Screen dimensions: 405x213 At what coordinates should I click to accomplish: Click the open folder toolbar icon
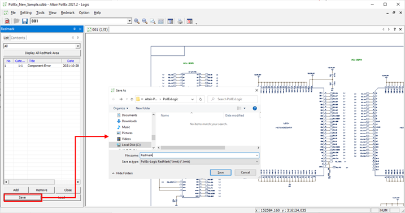pyautogui.click(x=16, y=21)
